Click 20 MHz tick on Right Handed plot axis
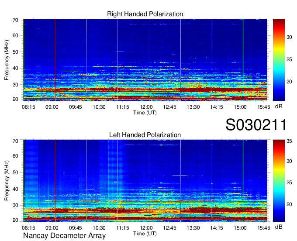Screen dimensions: 297x241 15,99
